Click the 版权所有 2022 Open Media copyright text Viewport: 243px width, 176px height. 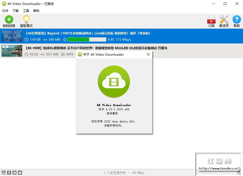coord(113,121)
